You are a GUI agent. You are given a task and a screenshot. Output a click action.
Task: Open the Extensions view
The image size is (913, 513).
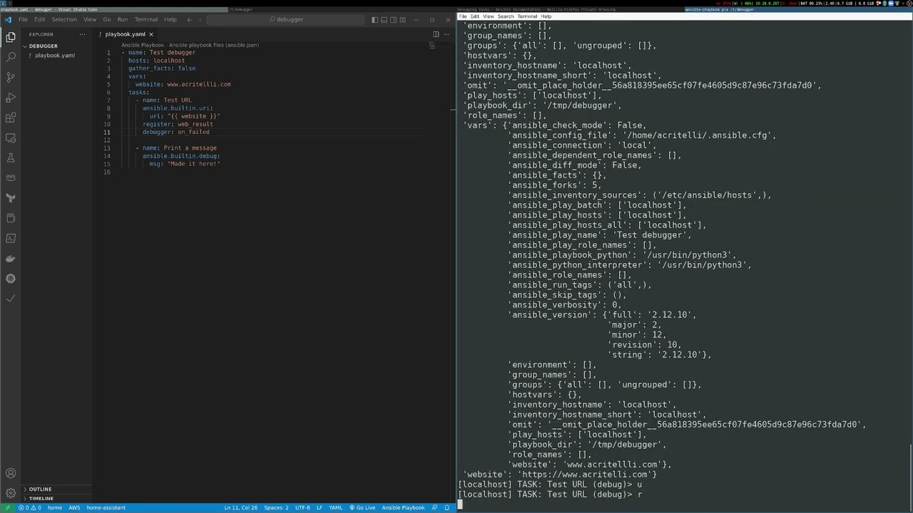11,118
